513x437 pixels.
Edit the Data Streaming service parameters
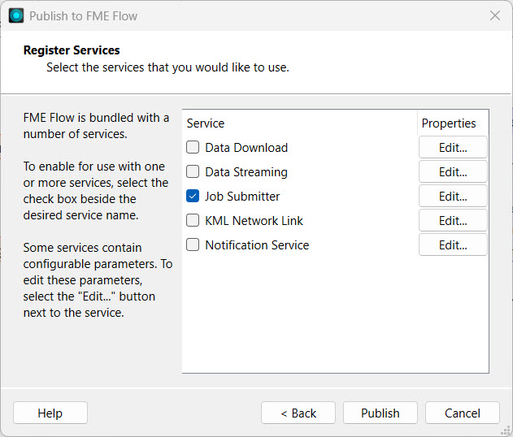(x=453, y=172)
